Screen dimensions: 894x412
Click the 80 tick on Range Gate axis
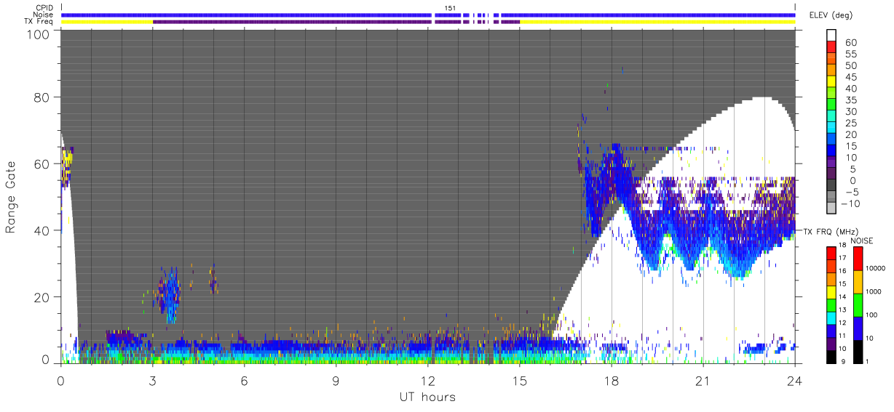(x=42, y=97)
